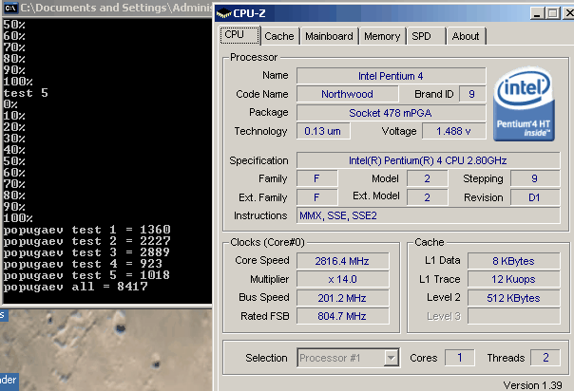Click the Revision value D1
This screenshot has width=574, height=391.
point(535,197)
